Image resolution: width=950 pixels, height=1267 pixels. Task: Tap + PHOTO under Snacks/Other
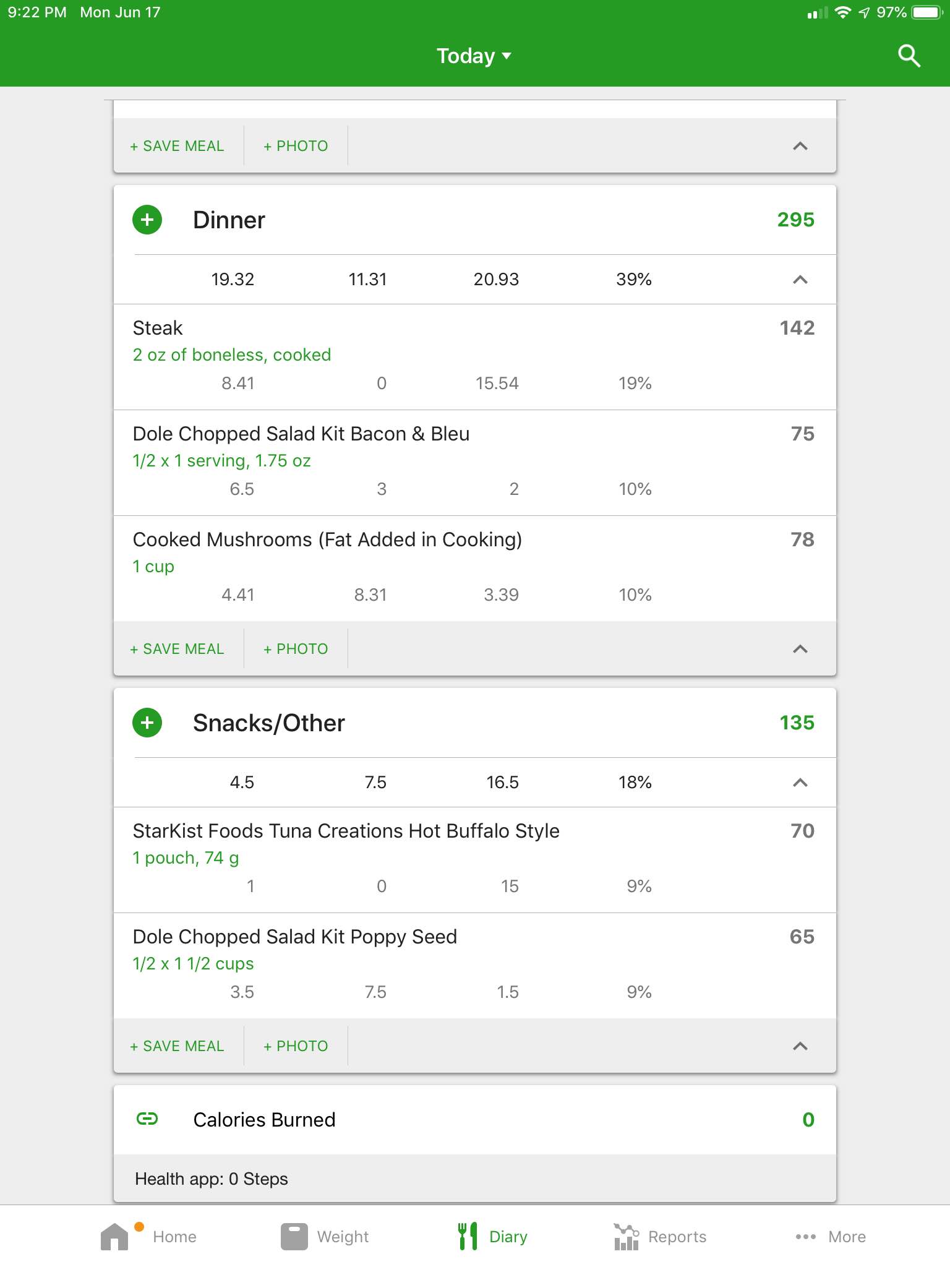(296, 1046)
